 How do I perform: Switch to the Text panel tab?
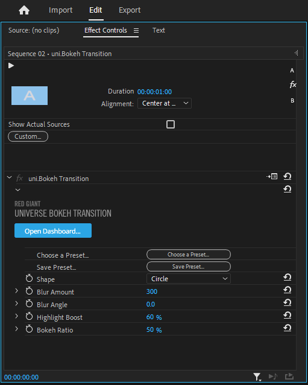pos(159,30)
